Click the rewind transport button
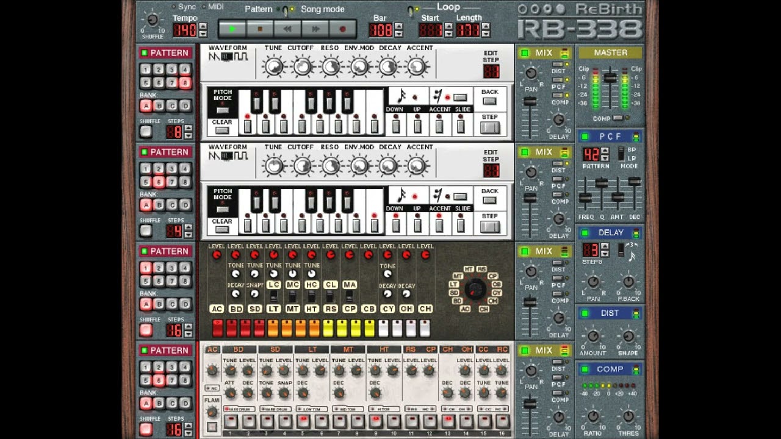 (x=287, y=29)
